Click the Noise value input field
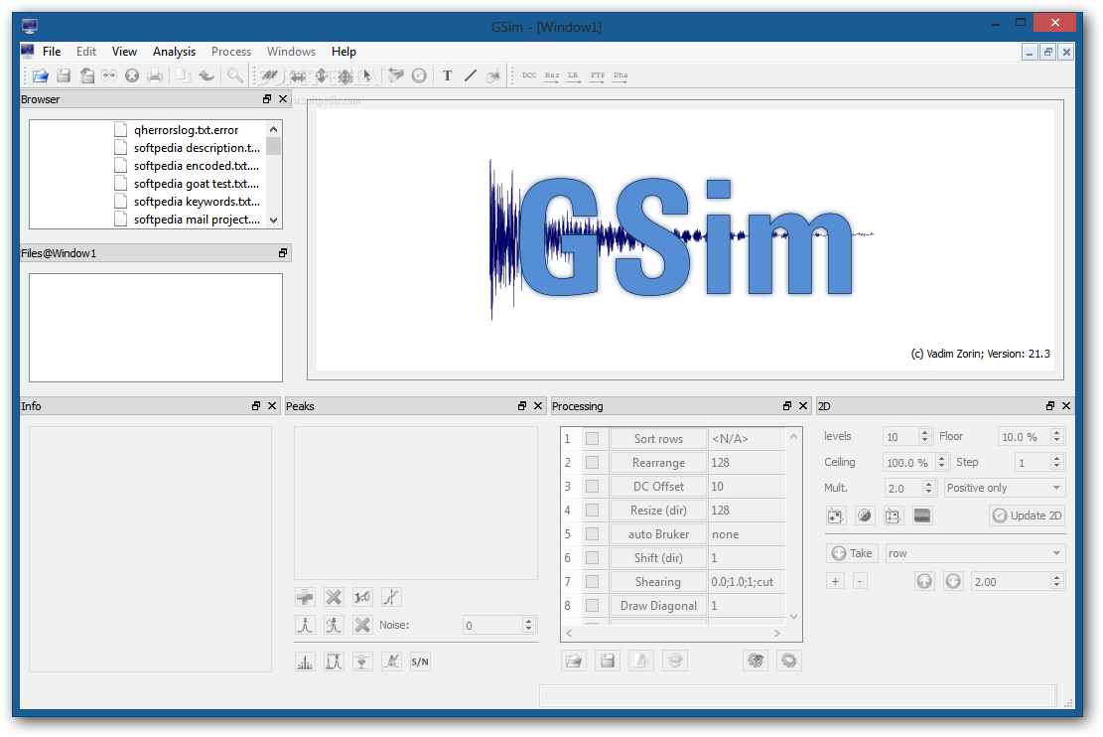This screenshot has height=737, width=1103. point(493,625)
